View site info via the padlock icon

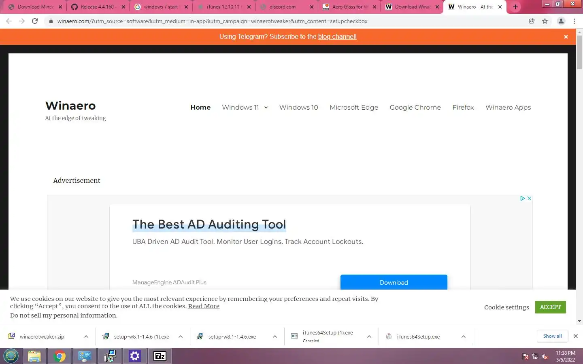click(51, 21)
